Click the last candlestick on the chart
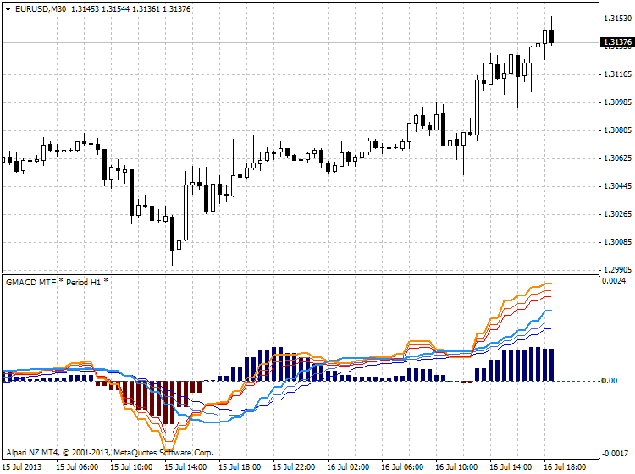Viewport: 635px width, 474px height. 552,36
